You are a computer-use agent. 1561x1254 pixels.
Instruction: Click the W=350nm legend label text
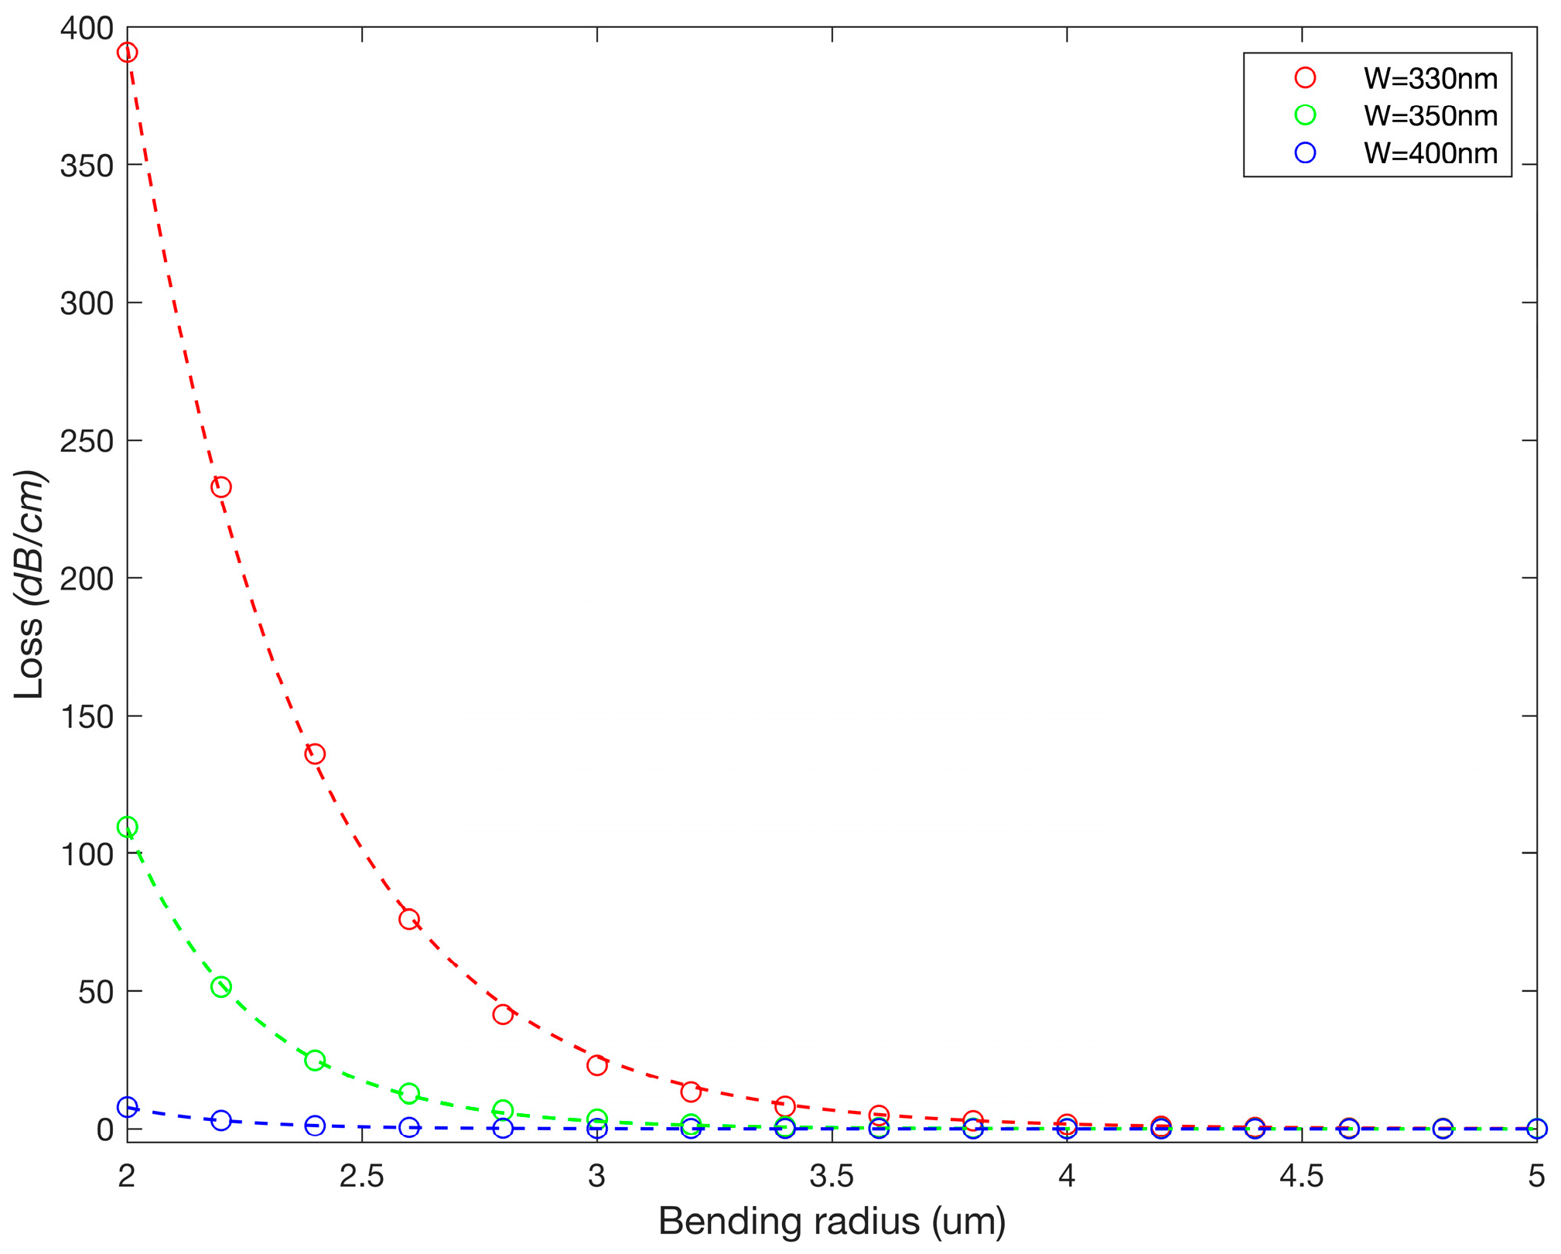(x=1430, y=115)
